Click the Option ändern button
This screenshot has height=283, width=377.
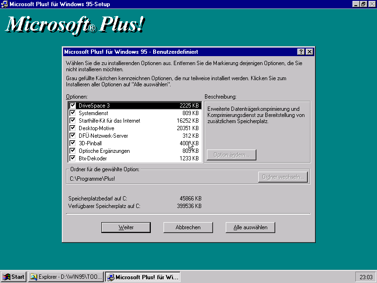pos(231,155)
